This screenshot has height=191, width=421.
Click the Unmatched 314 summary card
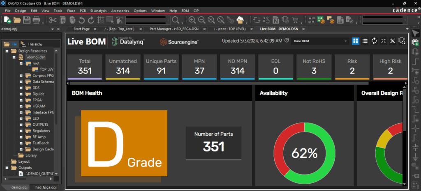click(123, 66)
